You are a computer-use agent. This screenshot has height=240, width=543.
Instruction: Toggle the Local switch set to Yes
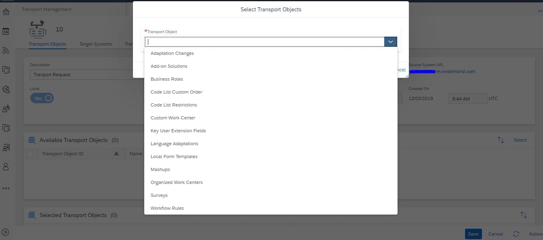pos(42,98)
